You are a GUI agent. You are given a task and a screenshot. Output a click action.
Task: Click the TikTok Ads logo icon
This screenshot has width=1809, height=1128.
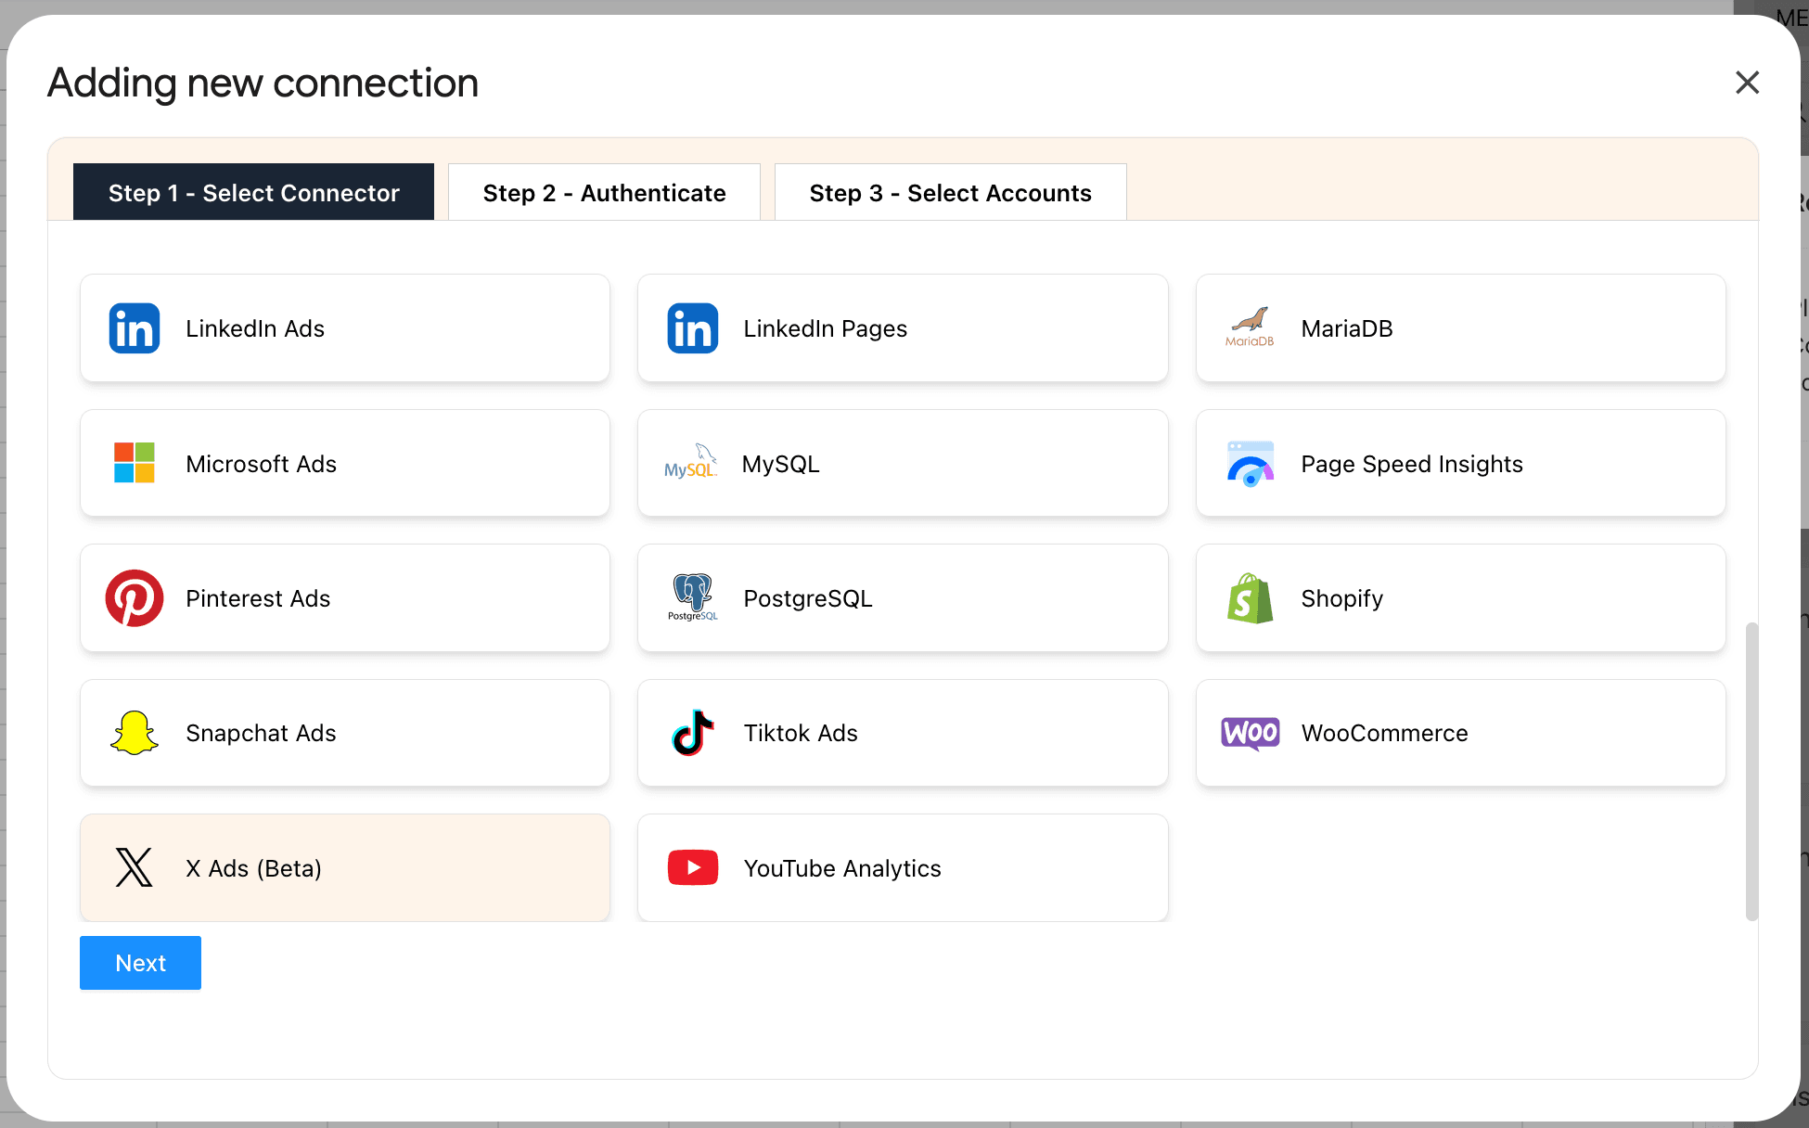693,733
